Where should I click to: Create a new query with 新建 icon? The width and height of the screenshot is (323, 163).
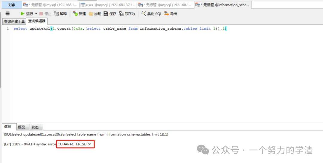click(75, 13)
